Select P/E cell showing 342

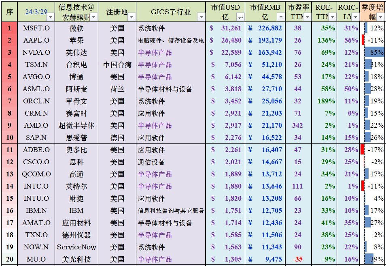(298, 125)
